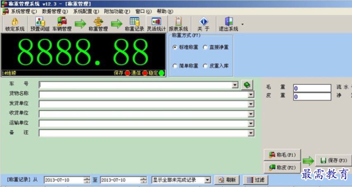Click the 保存(F3) button
352x187 pixels.
click(333, 160)
